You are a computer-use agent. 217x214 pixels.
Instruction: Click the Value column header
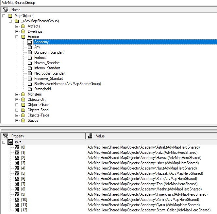151,136
